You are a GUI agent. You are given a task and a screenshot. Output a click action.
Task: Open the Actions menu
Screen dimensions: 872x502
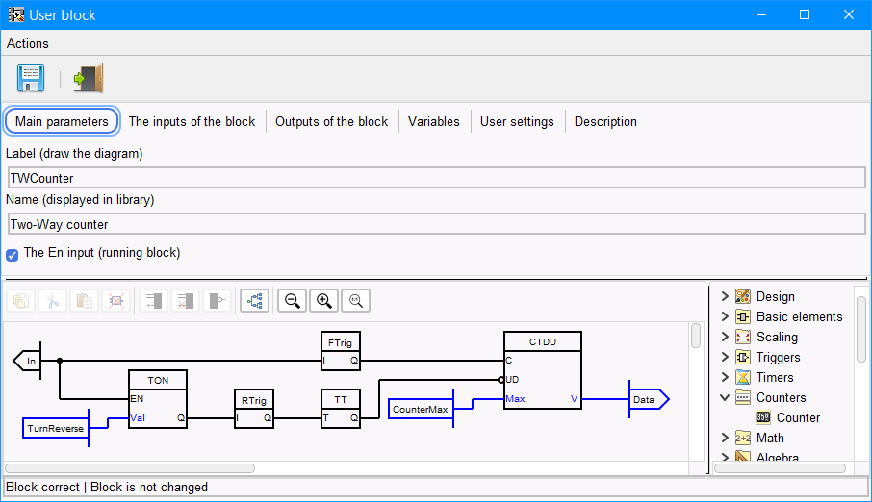point(28,43)
